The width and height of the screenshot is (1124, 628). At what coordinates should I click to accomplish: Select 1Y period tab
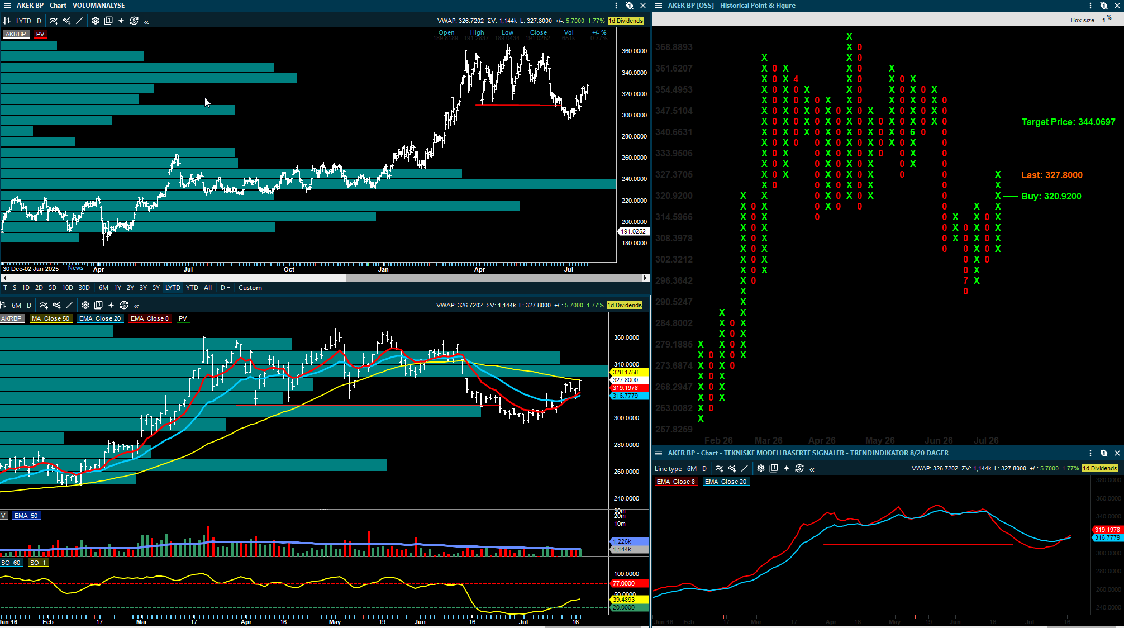click(x=118, y=288)
